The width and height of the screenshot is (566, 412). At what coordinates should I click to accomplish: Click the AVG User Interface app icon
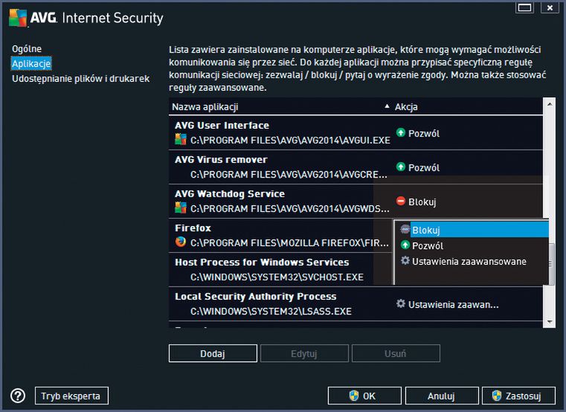tap(180, 138)
